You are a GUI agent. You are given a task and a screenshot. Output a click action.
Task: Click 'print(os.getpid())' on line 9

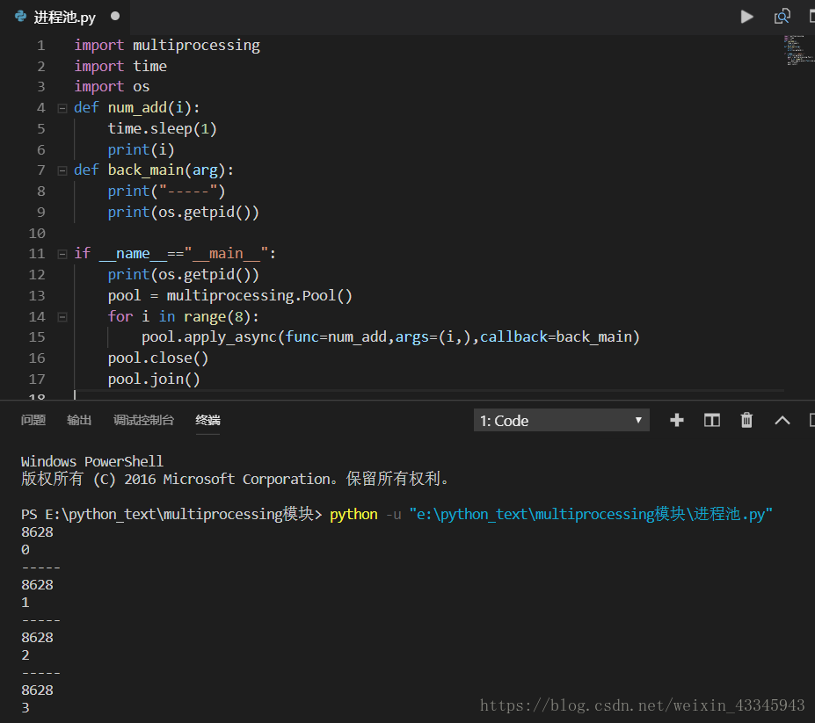[183, 213]
